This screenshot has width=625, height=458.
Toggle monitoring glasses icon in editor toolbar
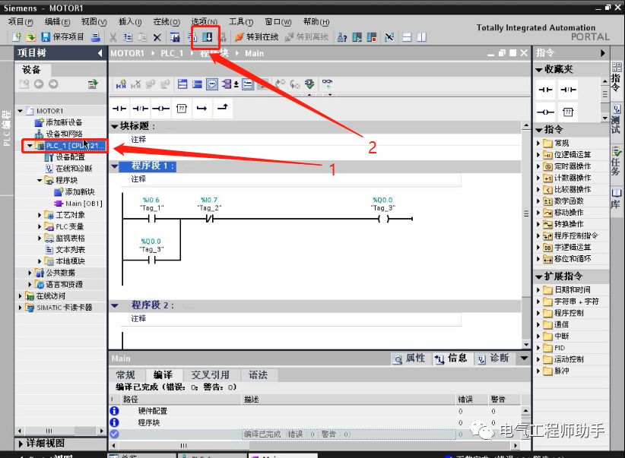point(327,84)
